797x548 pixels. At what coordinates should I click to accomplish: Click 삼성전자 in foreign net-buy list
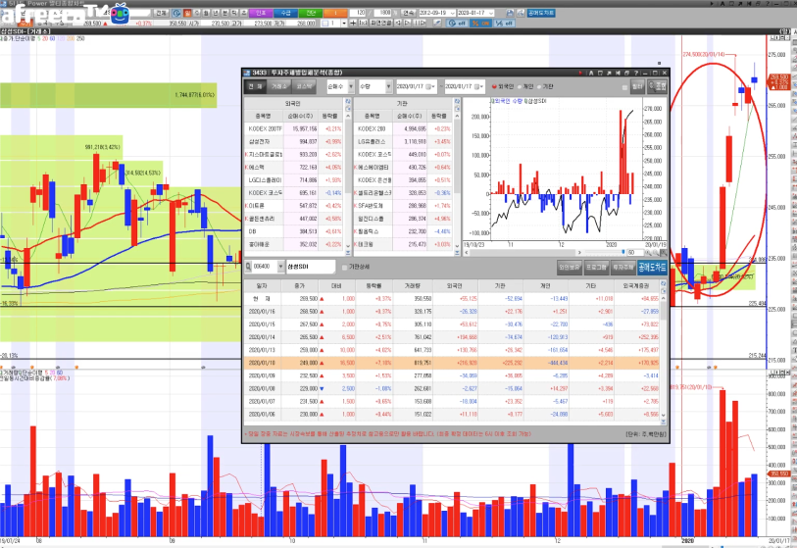coord(259,142)
